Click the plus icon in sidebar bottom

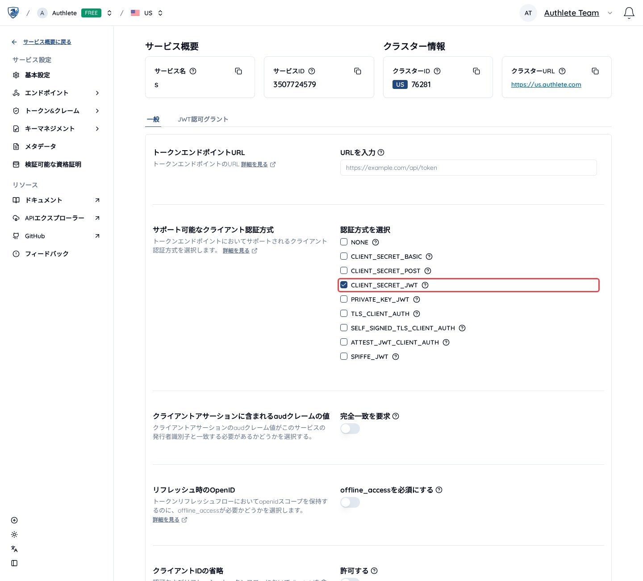[14, 520]
